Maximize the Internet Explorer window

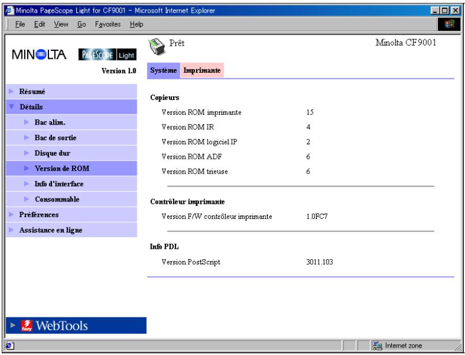(x=445, y=11)
